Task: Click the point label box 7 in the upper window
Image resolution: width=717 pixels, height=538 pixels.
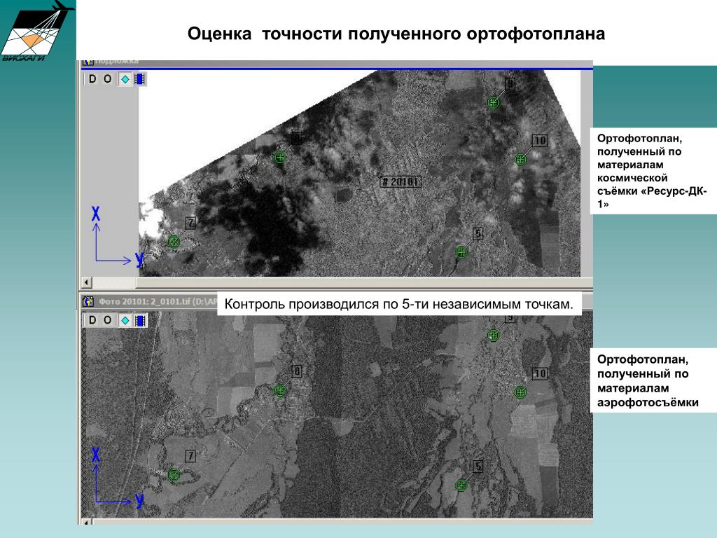Action: click(x=190, y=223)
